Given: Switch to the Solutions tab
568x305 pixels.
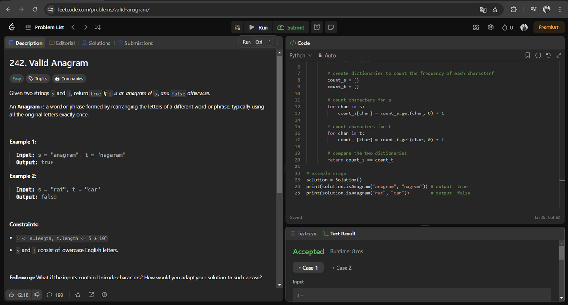Looking at the screenshot, I should coord(96,43).
